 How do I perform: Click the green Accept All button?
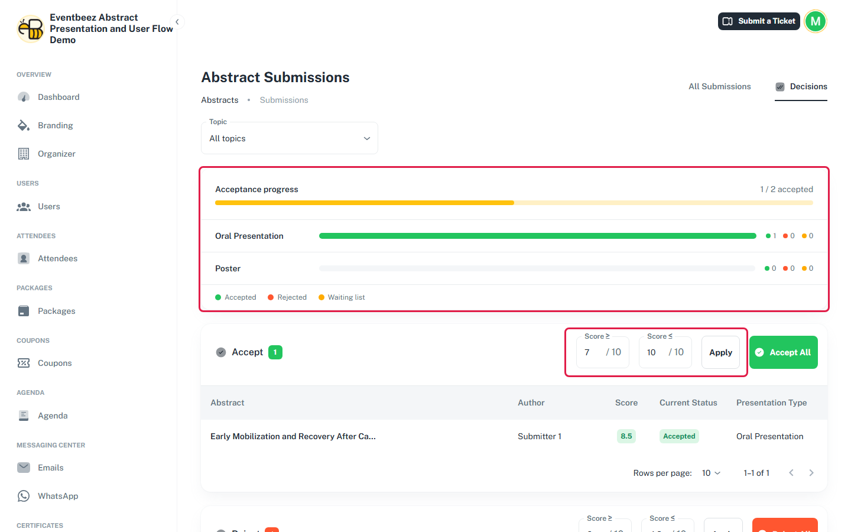coord(784,352)
